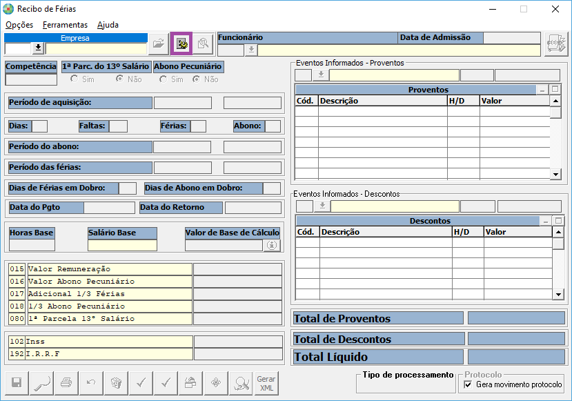
Task: Click the Data do Pgto input field
Action: pos(110,208)
